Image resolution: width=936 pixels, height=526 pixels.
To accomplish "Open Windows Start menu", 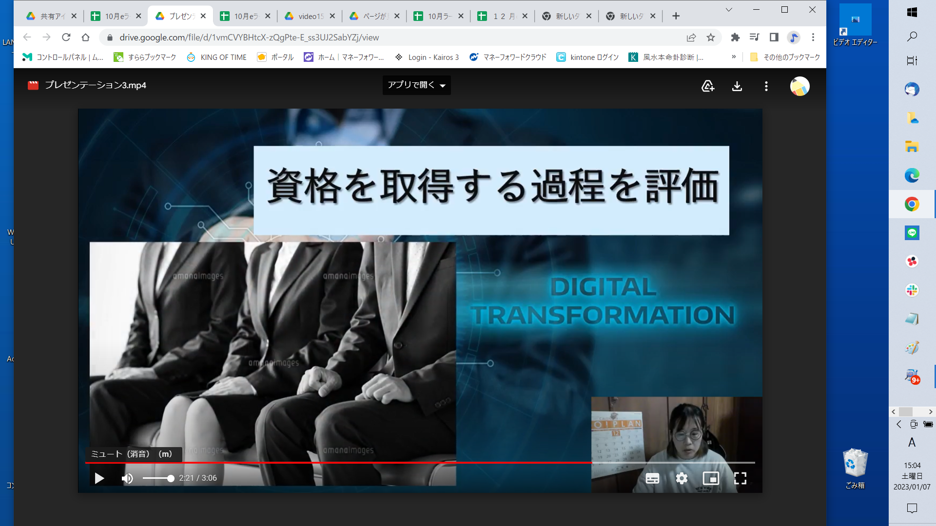I will (912, 12).
